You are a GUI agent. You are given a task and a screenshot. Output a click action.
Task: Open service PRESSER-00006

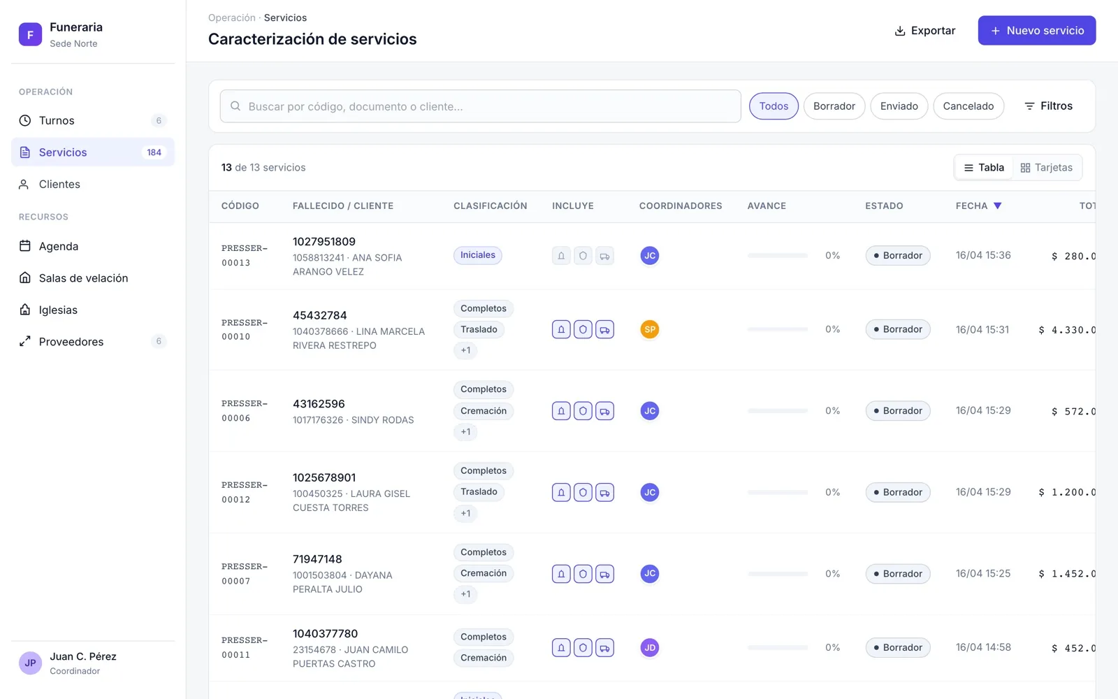pos(245,411)
